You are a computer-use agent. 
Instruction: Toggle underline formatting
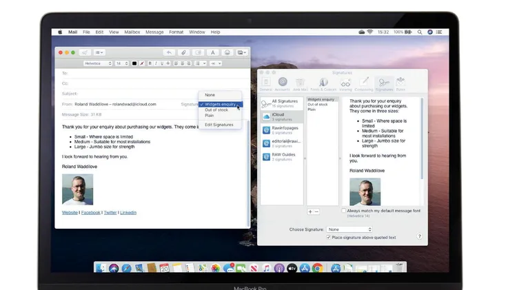click(162, 63)
